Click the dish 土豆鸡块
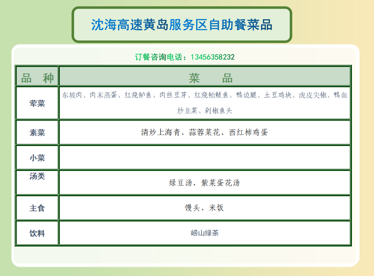Screen dimensions: 374x276 (278, 95)
